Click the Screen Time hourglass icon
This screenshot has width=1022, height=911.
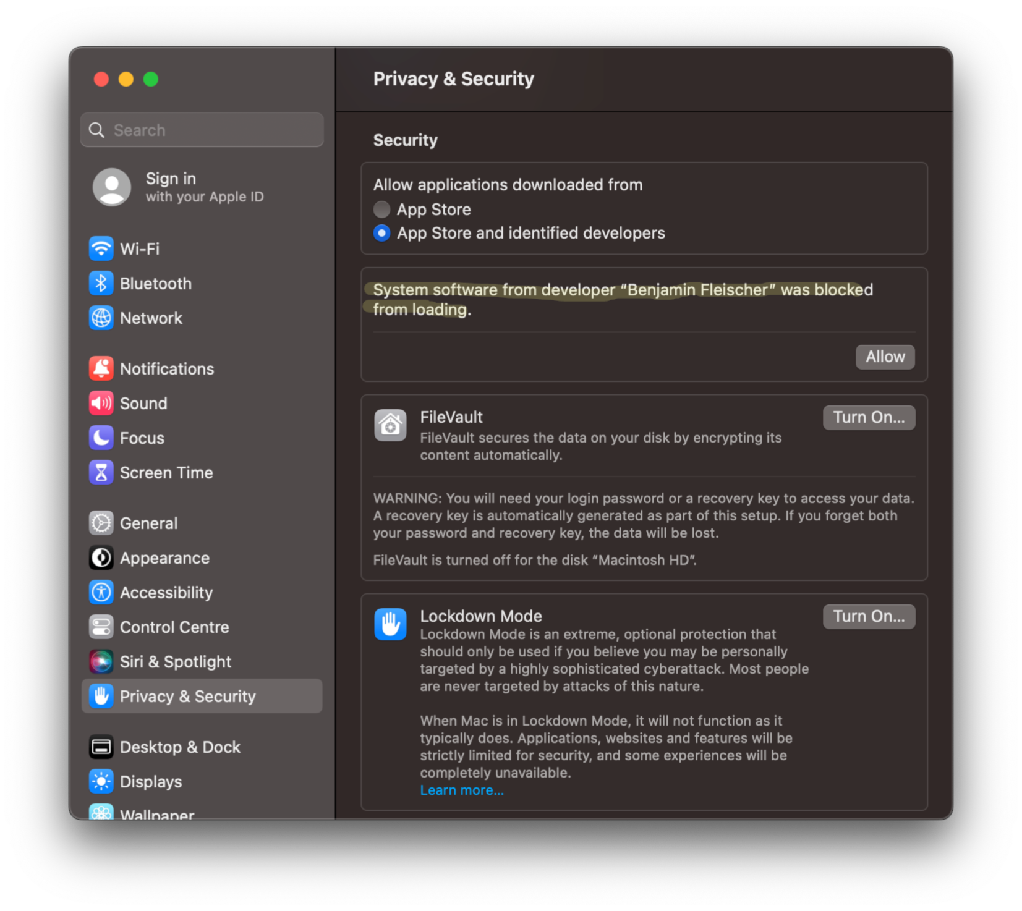101,472
